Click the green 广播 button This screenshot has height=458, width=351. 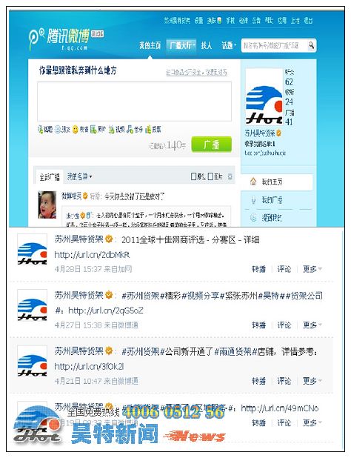coord(212,145)
